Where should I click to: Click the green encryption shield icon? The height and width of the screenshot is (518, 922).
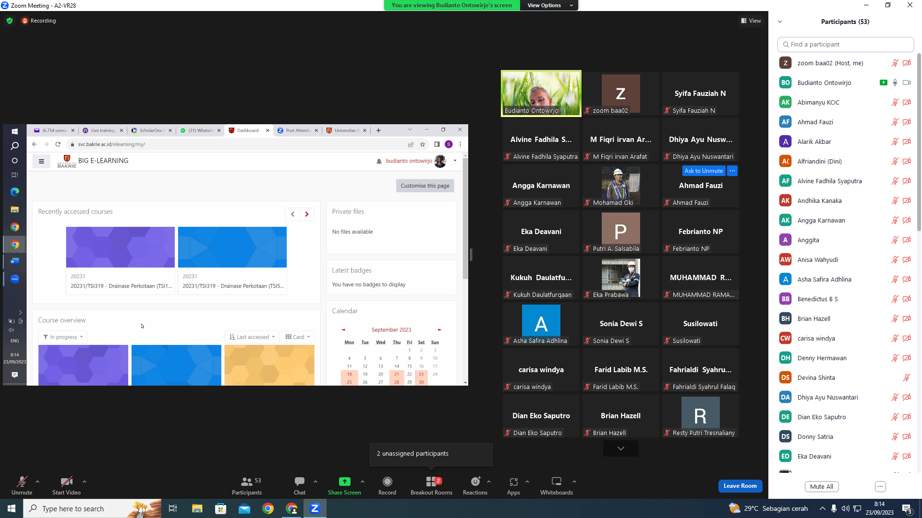tap(10, 21)
